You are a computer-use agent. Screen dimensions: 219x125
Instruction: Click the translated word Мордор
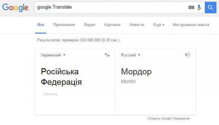coord(136,72)
